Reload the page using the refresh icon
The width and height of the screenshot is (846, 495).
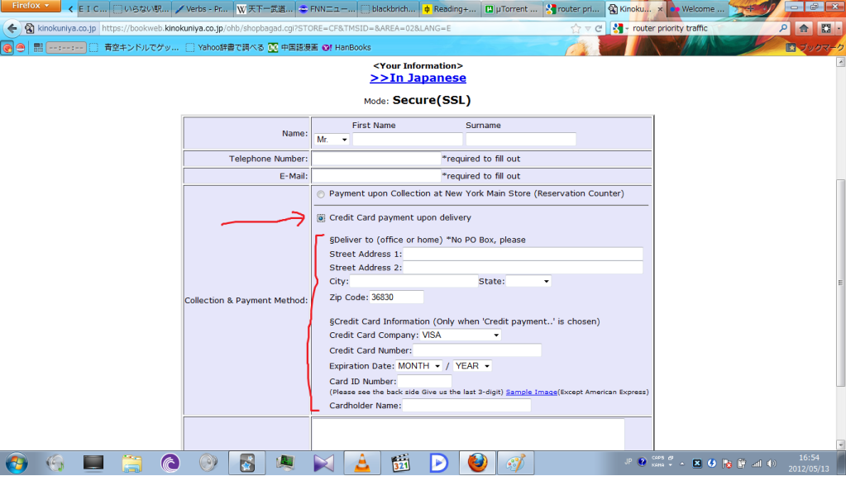[x=599, y=28]
